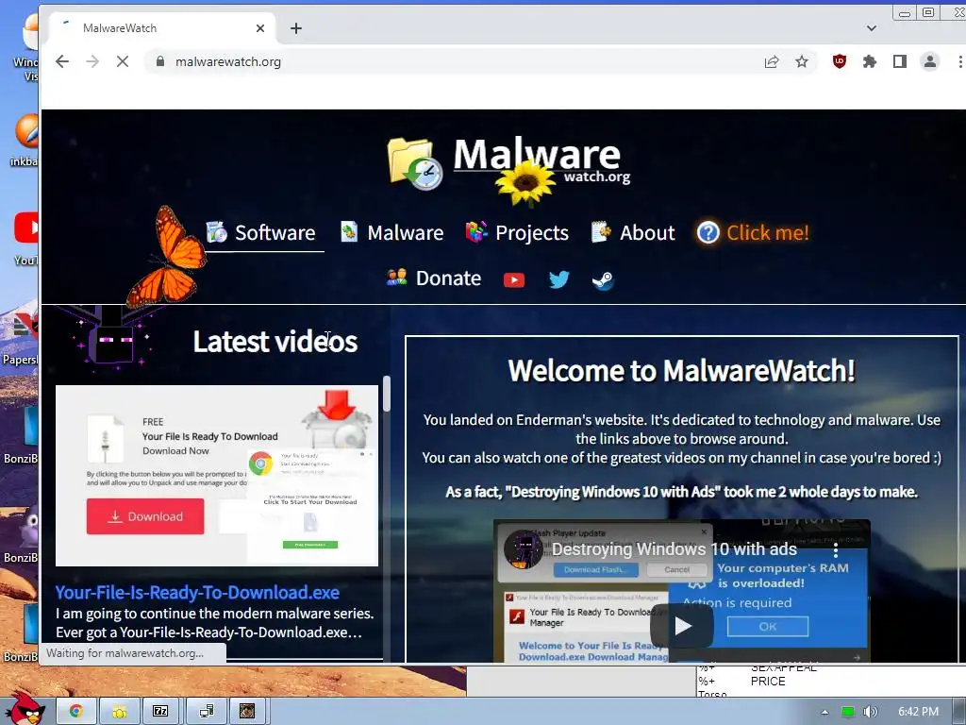
Task: Share this page via share icon
Action: [772, 61]
